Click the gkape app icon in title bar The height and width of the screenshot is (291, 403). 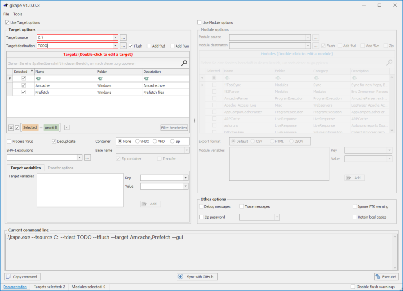pyautogui.click(x=6, y=5)
